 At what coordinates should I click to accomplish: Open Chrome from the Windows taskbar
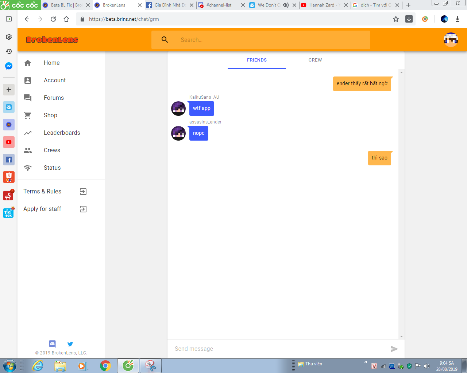pyautogui.click(x=105, y=365)
